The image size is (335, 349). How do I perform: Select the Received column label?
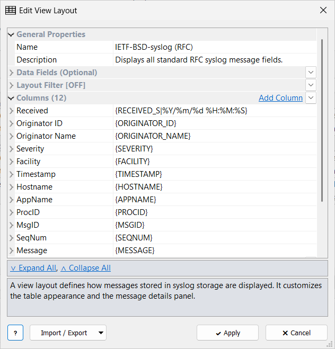tap(32, 111)
